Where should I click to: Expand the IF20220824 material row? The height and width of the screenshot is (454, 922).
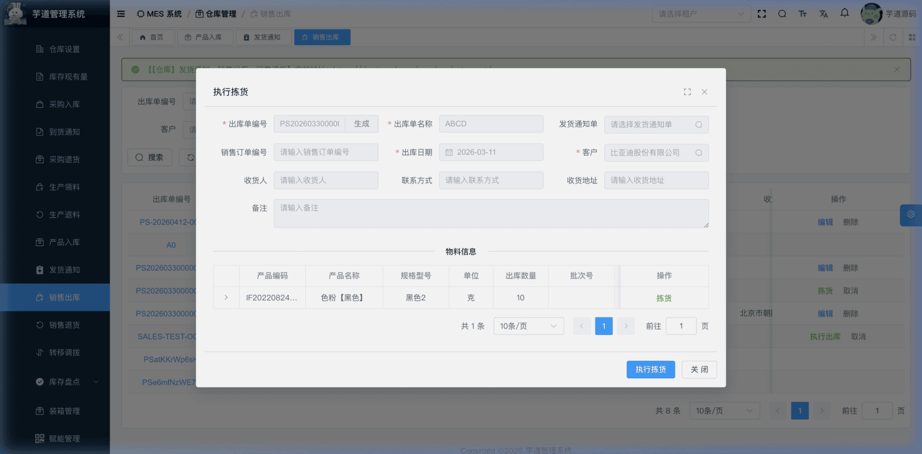tap(226, 298)
